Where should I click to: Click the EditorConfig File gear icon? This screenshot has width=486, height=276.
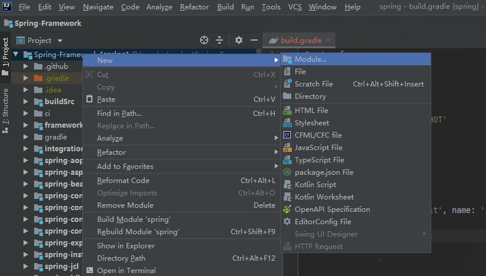287,222
